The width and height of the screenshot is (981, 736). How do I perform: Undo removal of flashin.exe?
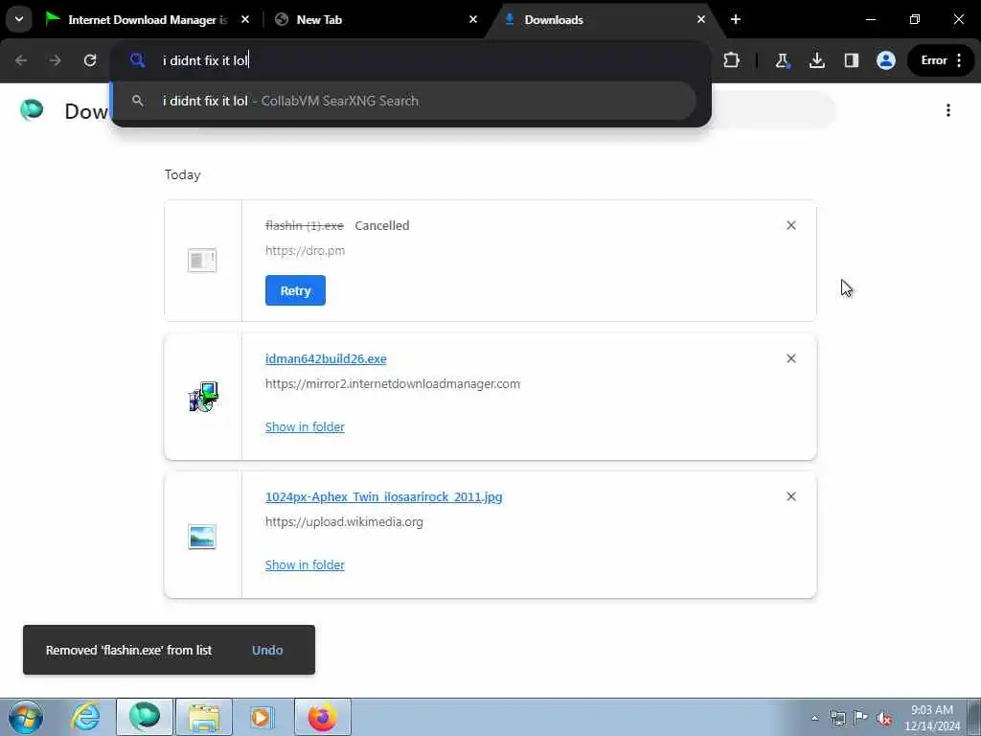(x=267, y=650)
